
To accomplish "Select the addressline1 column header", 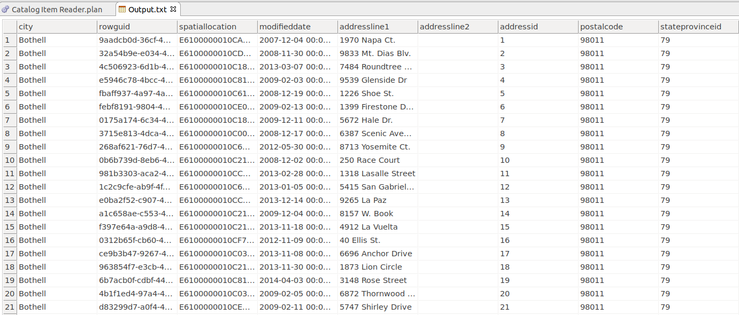I will (x=359, y=26).
